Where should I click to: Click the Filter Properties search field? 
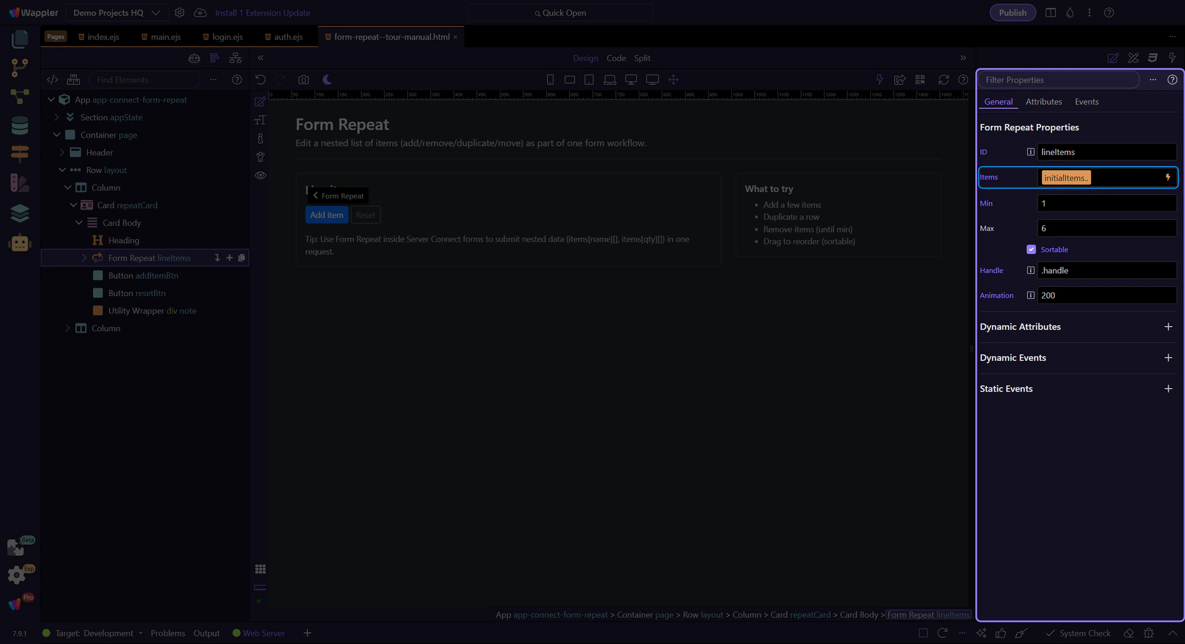(1058, 80)
